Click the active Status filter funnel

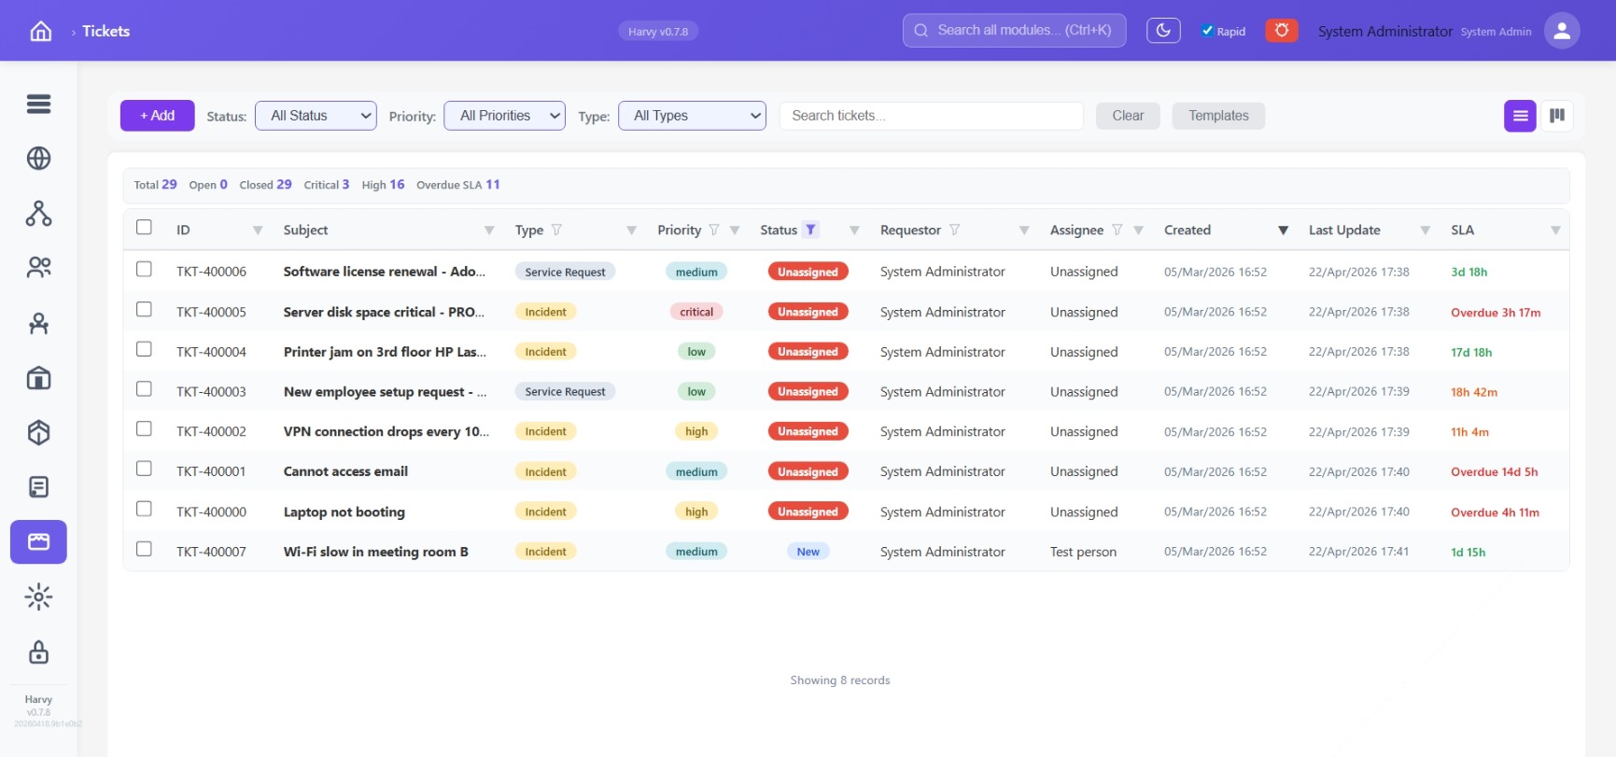(810, 230)
